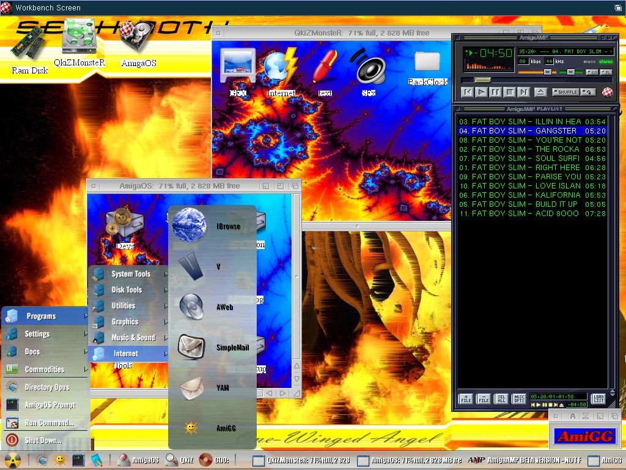Open the Devs drawer in AmigaOS window
This screenshot has width=626, height=470.
(x=125, y=229)
